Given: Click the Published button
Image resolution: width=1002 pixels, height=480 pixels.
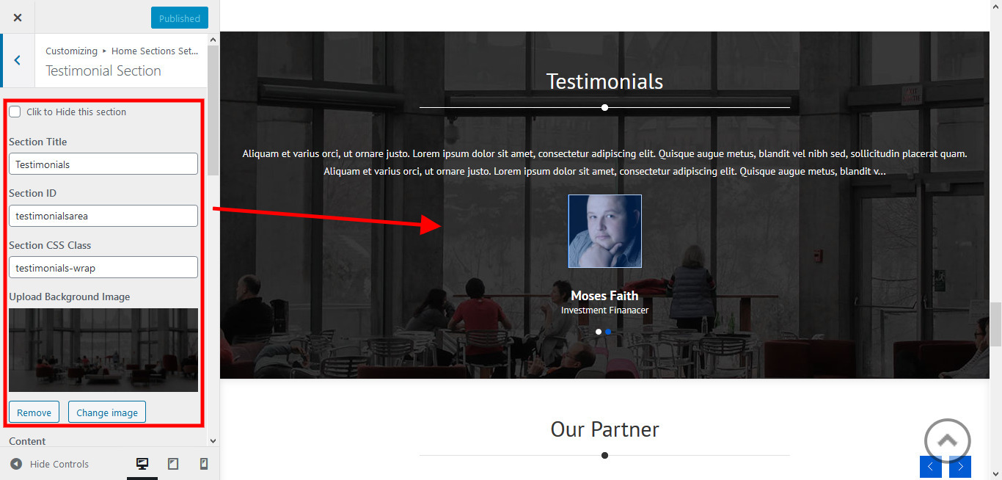Looking at the screenshot, I should click(180, 18).
